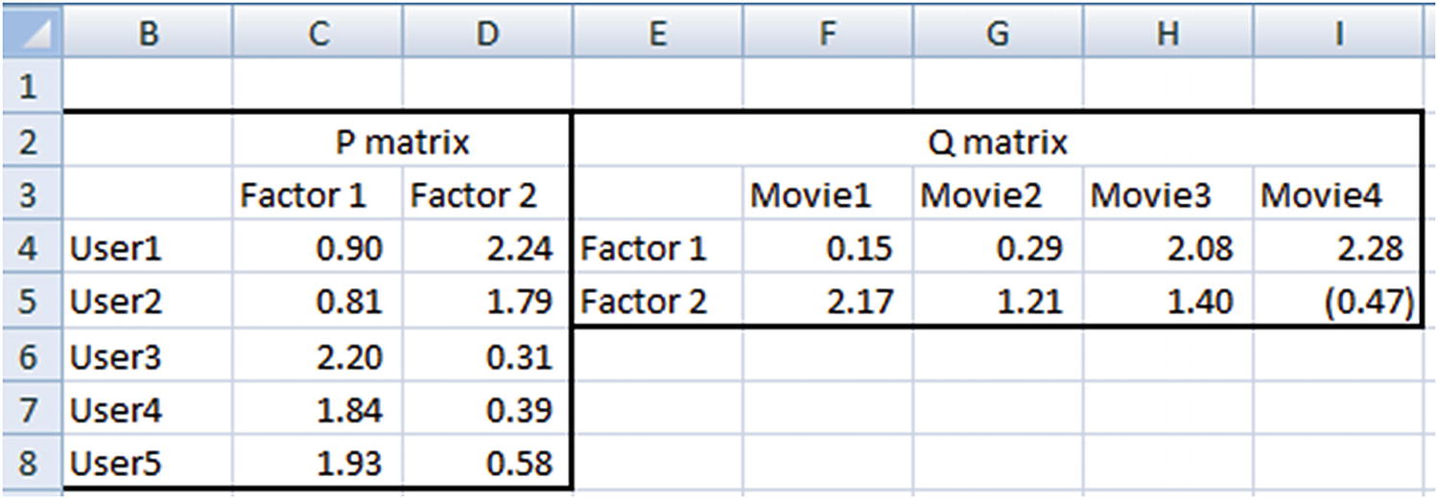Select column C header
Viewport: 1438px width, 499px height.
pos(318,32)
